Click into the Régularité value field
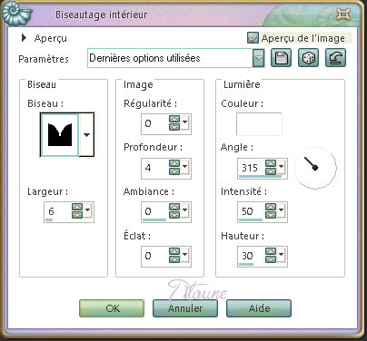367x341 pixels. (x=155, y=123)
